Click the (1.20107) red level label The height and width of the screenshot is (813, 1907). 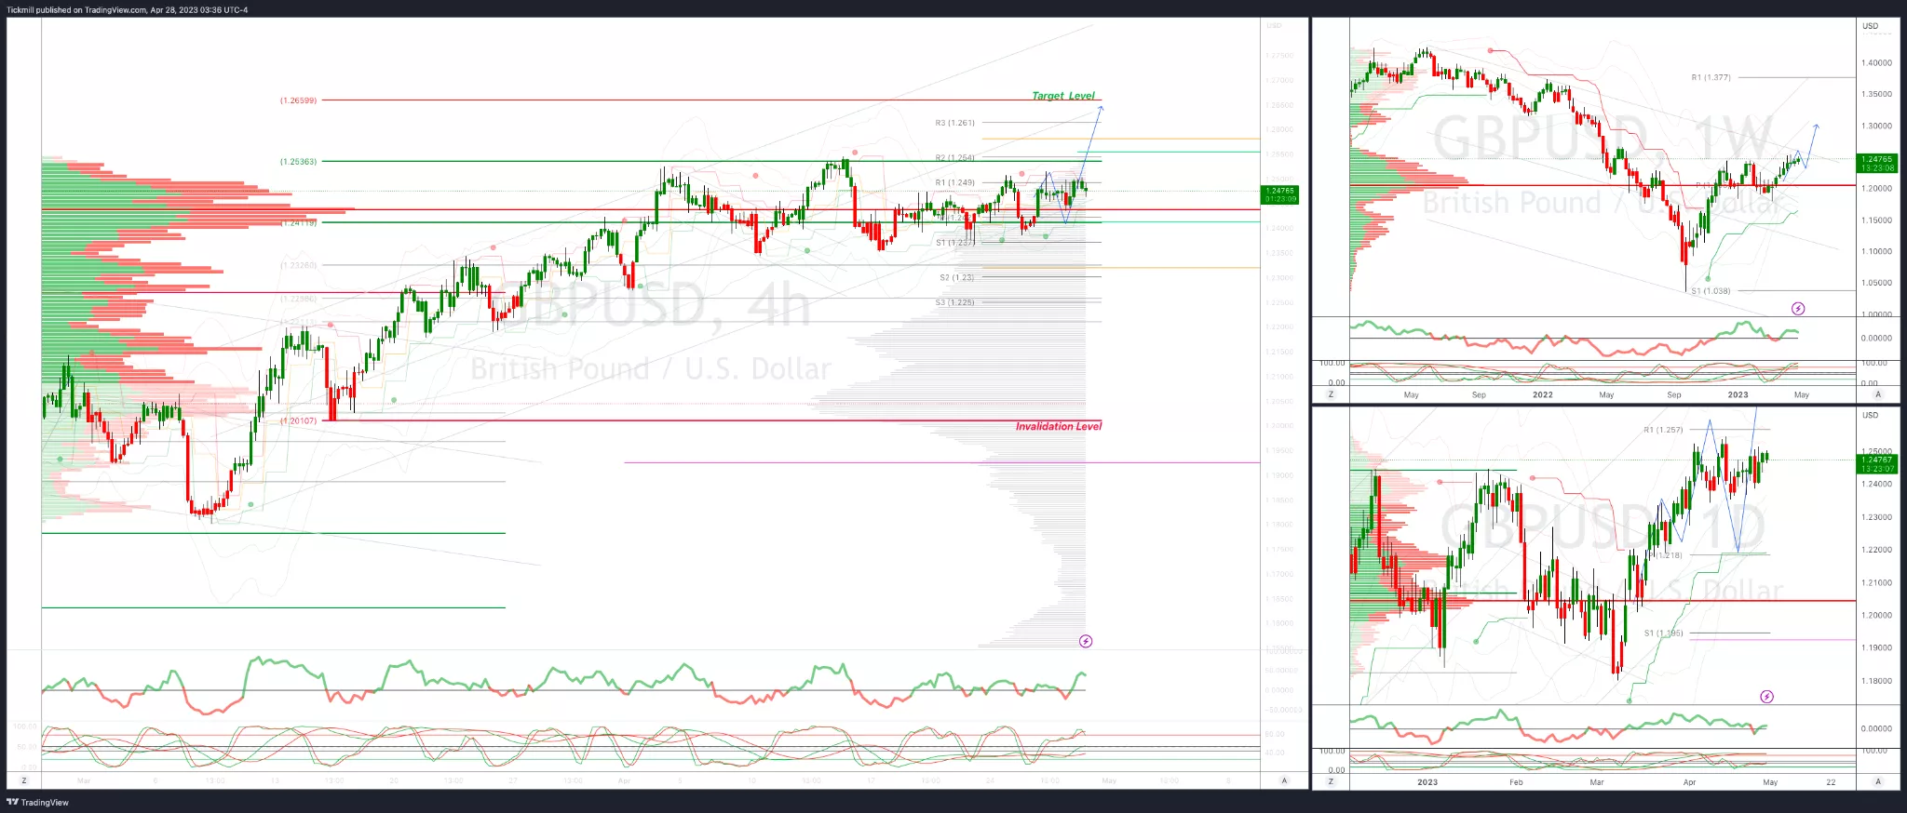299,420
